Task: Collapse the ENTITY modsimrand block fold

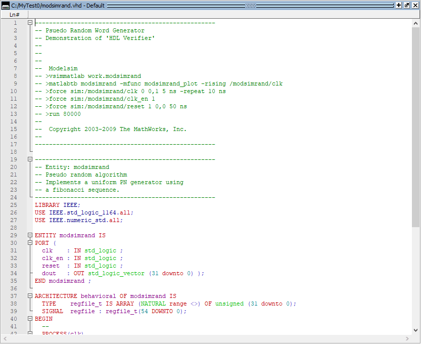Action: pyautogui.click(x=30, y=235)
